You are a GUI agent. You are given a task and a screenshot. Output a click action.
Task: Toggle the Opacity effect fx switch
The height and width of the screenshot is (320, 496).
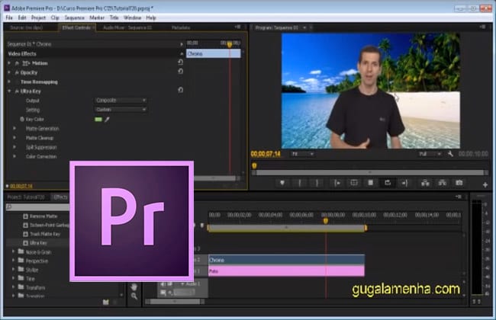coord(17,72)
